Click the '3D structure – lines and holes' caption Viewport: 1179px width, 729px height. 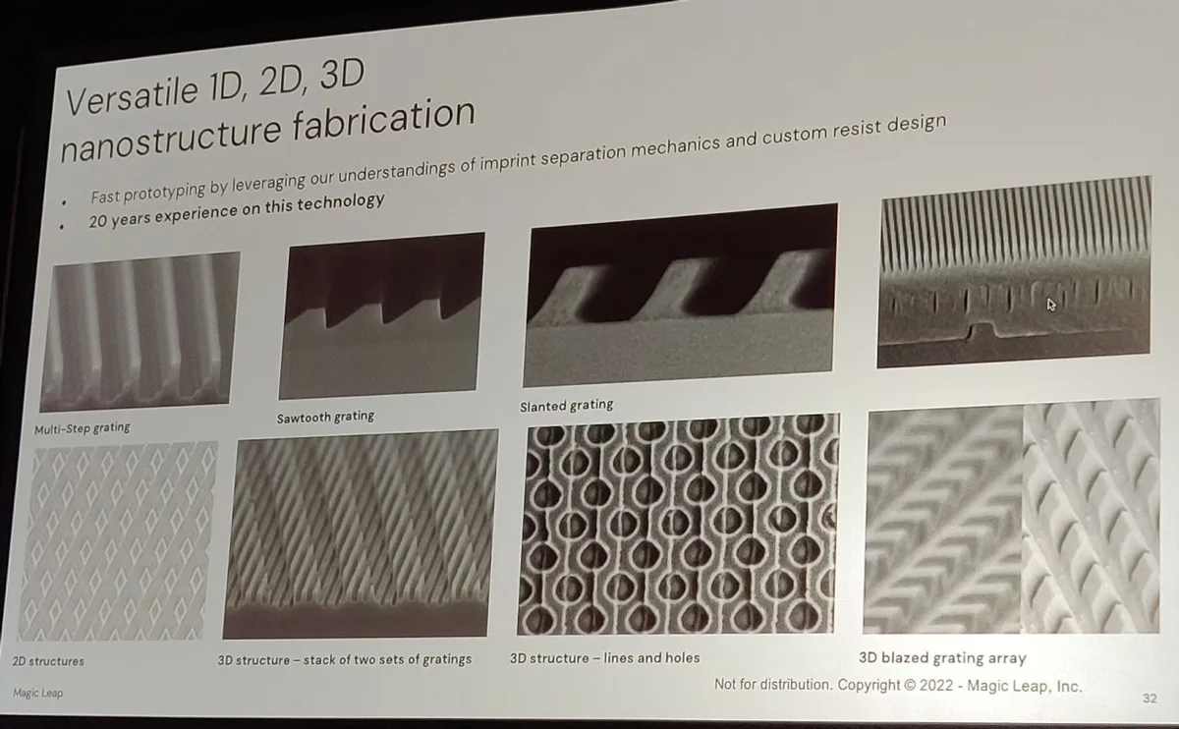tap(604, 658)
